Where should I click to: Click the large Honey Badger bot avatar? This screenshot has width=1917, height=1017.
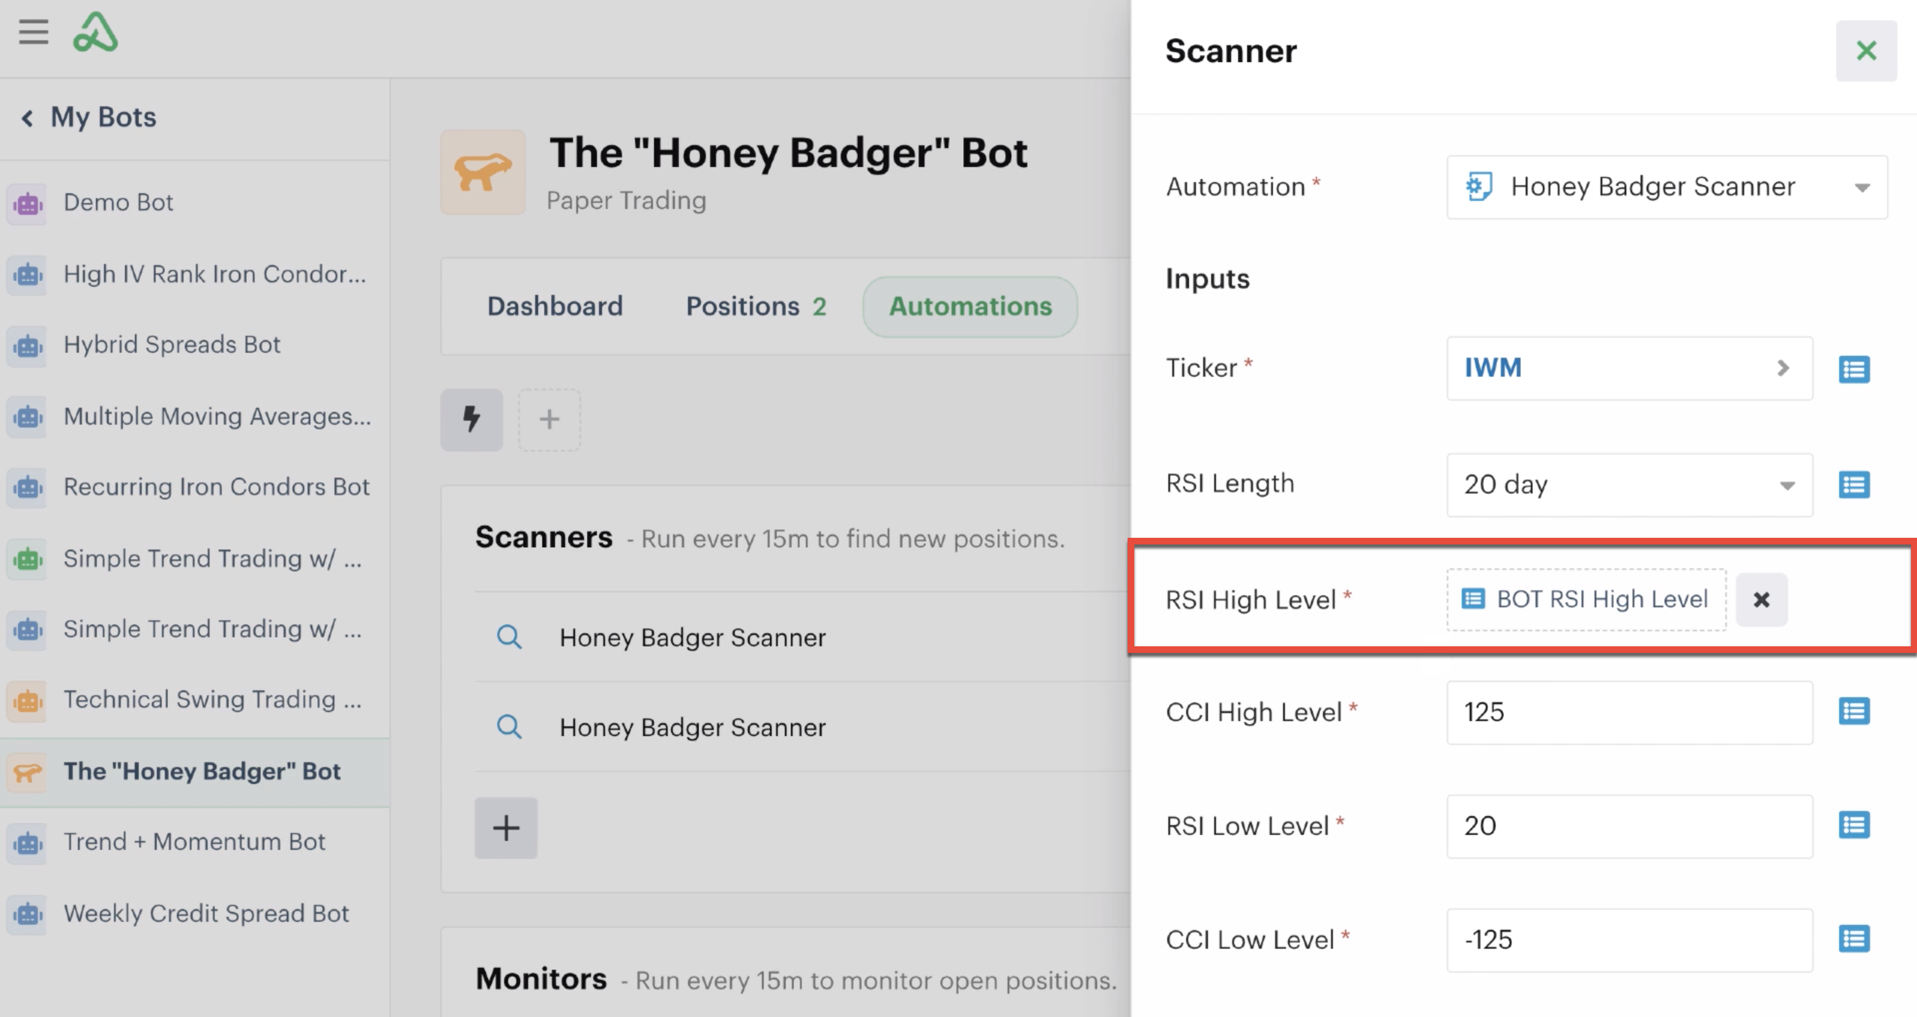[483, 172]
